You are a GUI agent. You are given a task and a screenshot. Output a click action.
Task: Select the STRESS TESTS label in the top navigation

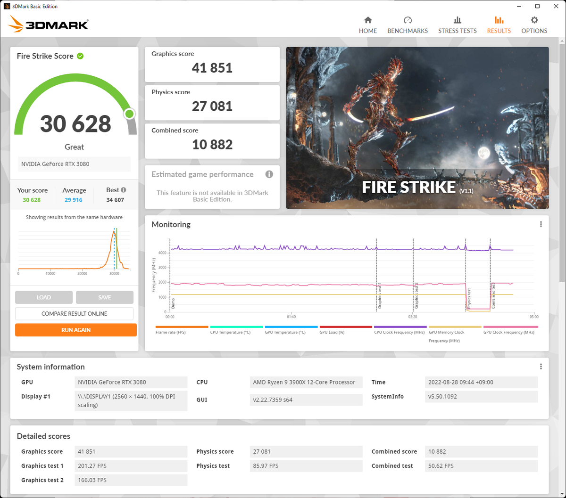tap(458, 31)
